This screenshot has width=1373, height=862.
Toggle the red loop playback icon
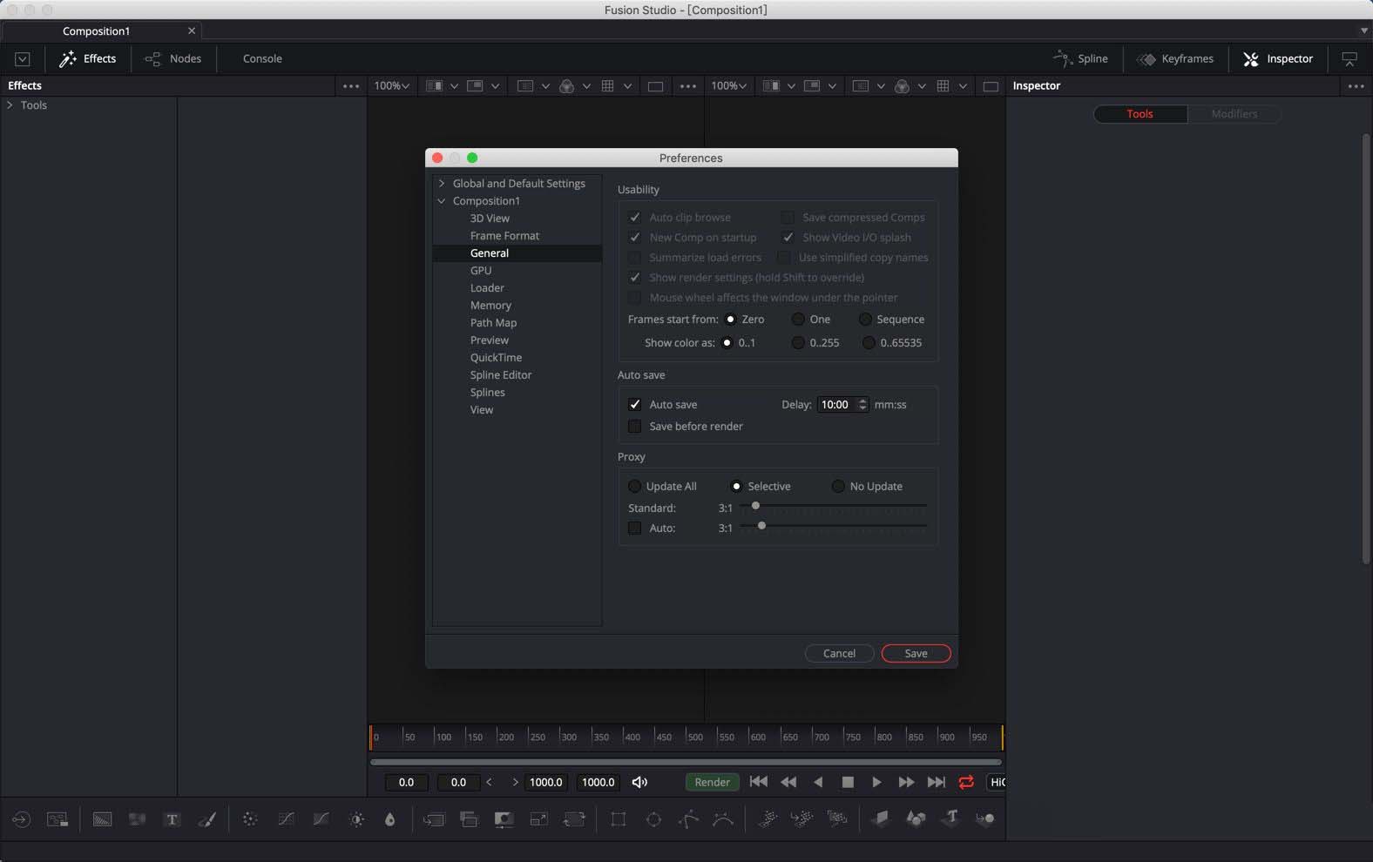(x=966, y=782)
